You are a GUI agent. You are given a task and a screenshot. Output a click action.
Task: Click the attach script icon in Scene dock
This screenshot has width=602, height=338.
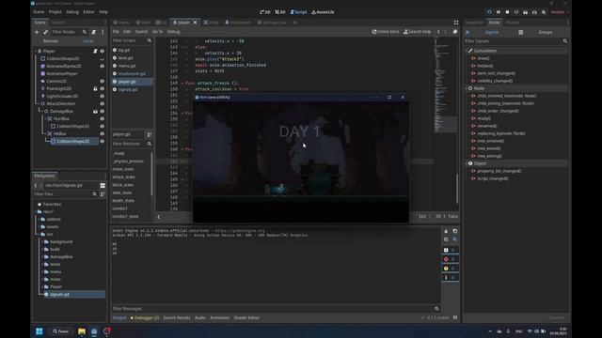click(94, 32)
